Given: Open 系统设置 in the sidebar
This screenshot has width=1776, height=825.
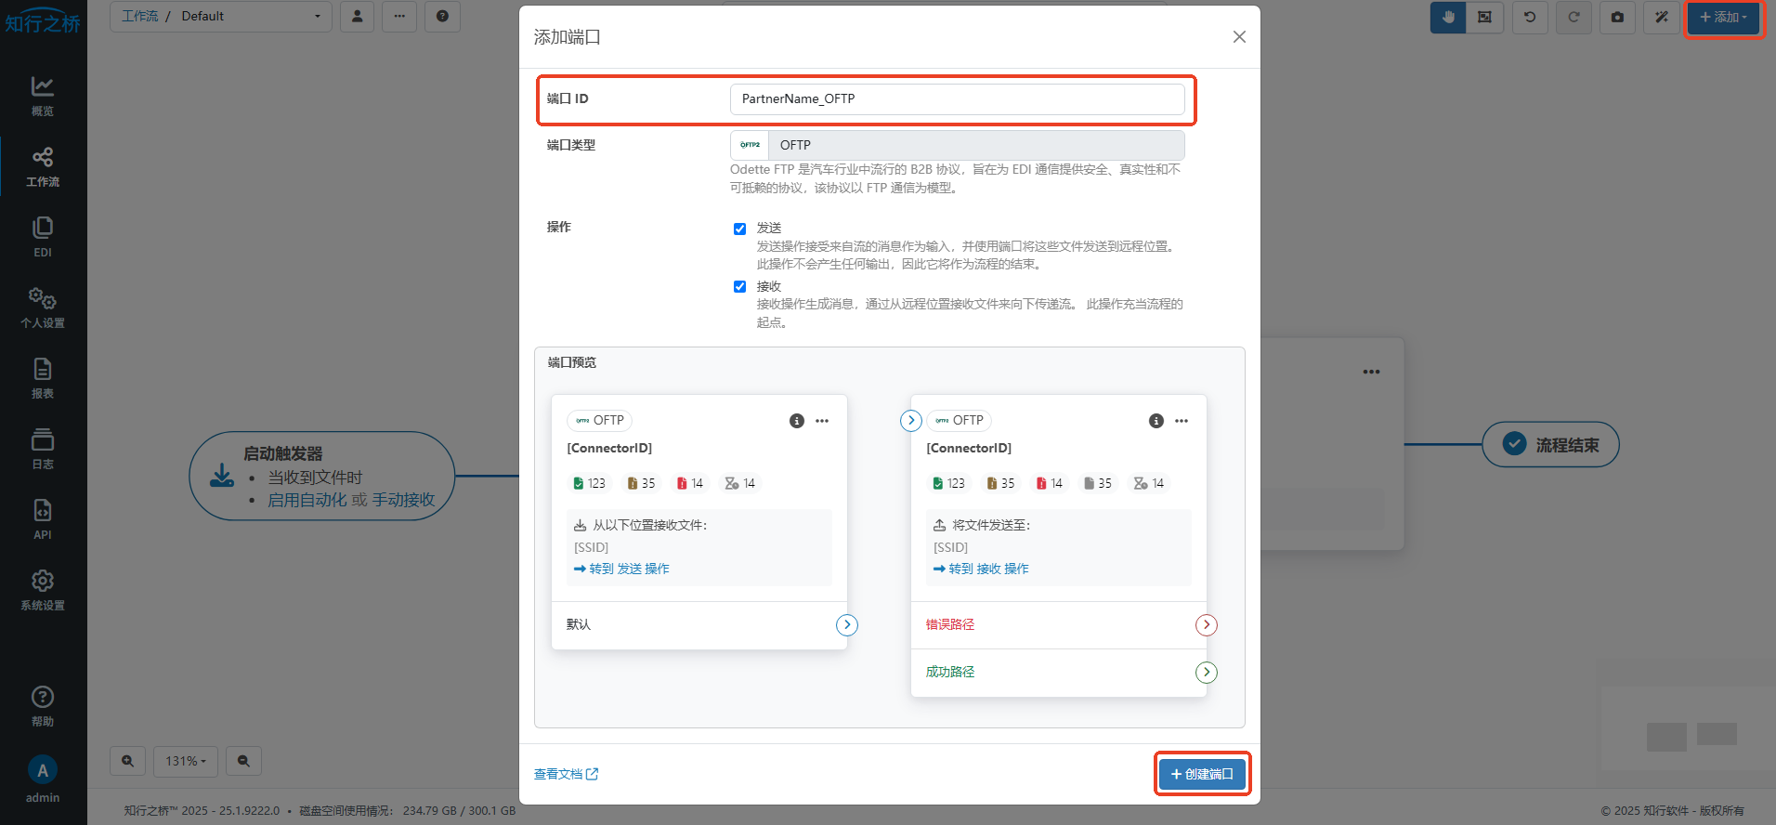Looking at the screenshot, I should click(43, 590).
